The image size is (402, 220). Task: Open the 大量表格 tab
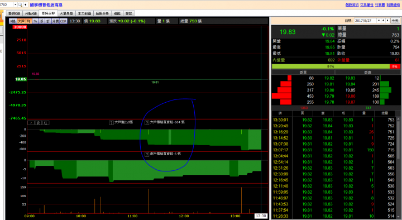(x=66, y=13)
